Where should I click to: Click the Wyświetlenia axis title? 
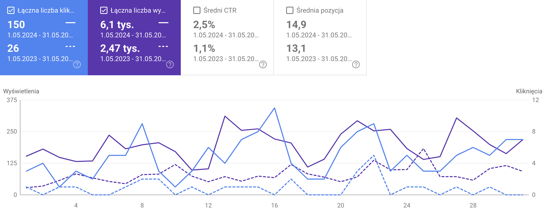21,91
